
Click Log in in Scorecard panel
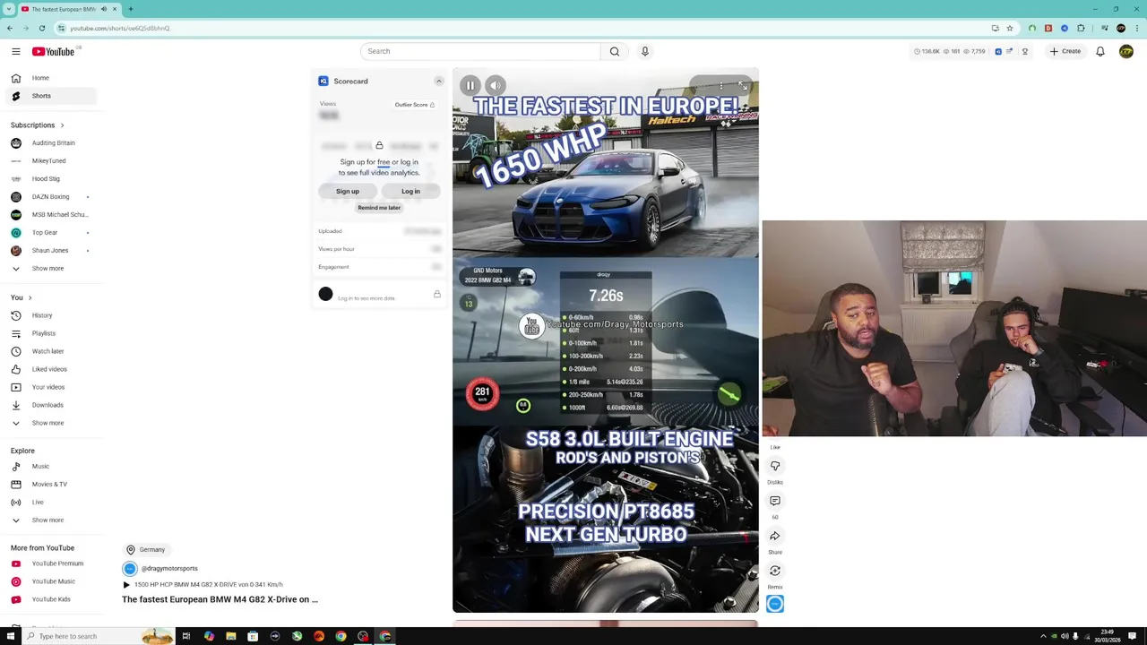(x=410, y=191)
